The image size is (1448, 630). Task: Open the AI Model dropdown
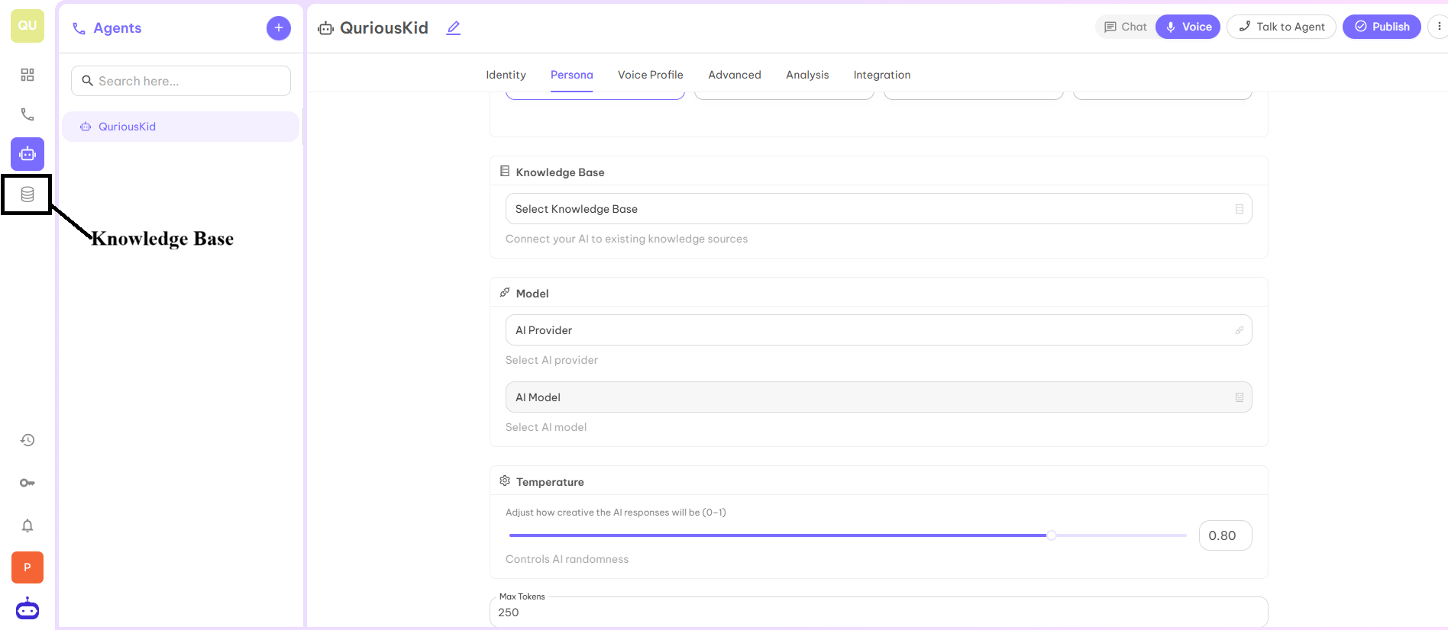pos(878,397)
